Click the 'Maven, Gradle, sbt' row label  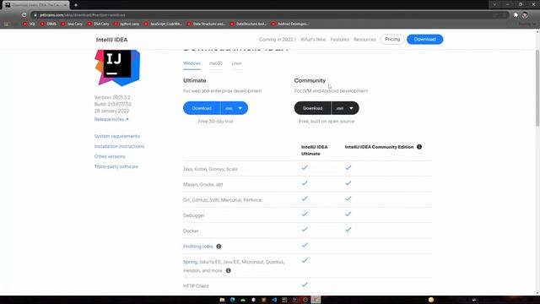(202, 185)
